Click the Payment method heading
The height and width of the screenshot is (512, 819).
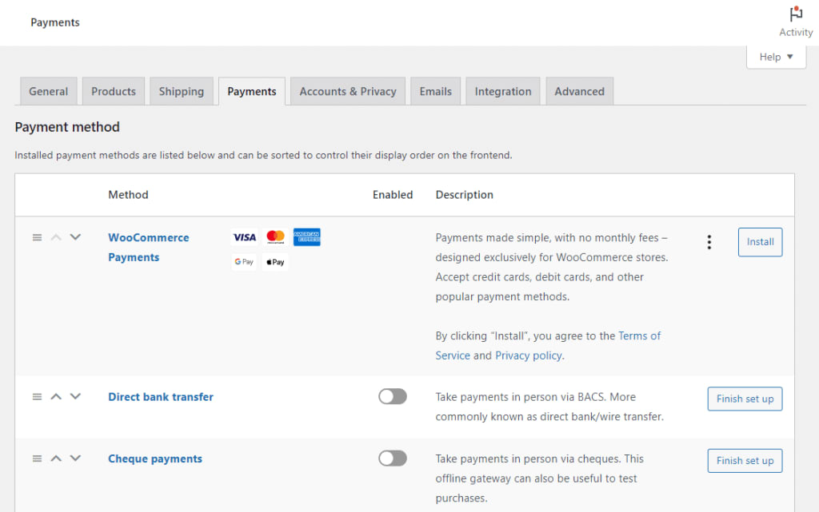click(67, 127)
